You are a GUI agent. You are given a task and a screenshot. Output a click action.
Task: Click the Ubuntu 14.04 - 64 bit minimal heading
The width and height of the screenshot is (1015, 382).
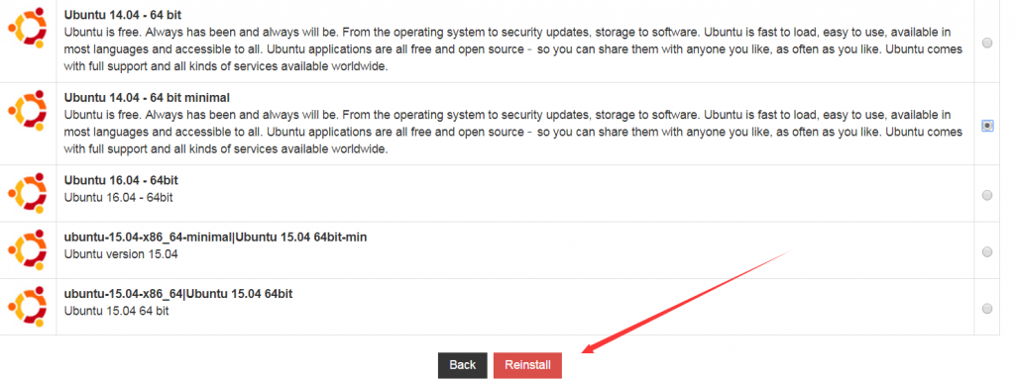147,98
